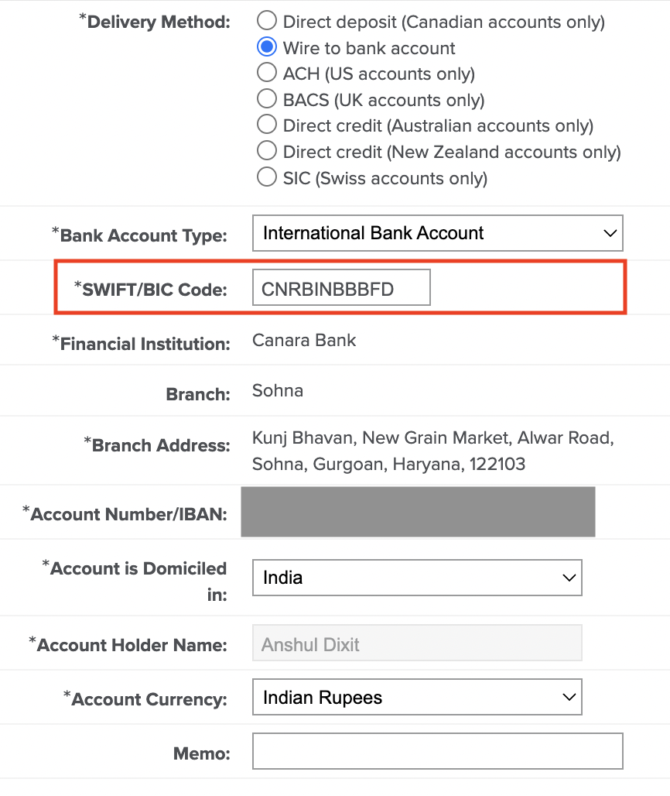This screenshot has width=670, height=796.
Task: Select Direct deposit (Canadian accounts only) option
Action: 266,21
